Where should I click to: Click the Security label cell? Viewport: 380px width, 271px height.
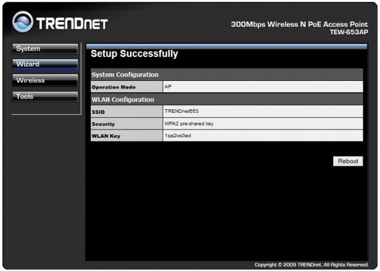[x=103, y=124]
